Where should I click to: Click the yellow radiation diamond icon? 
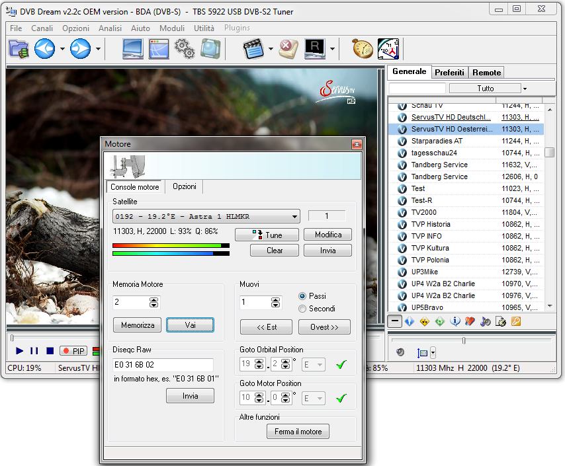click(x=425, y=321)
